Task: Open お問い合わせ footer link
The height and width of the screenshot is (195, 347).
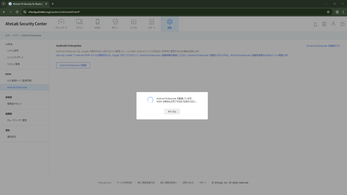Action: click(188, 183)
